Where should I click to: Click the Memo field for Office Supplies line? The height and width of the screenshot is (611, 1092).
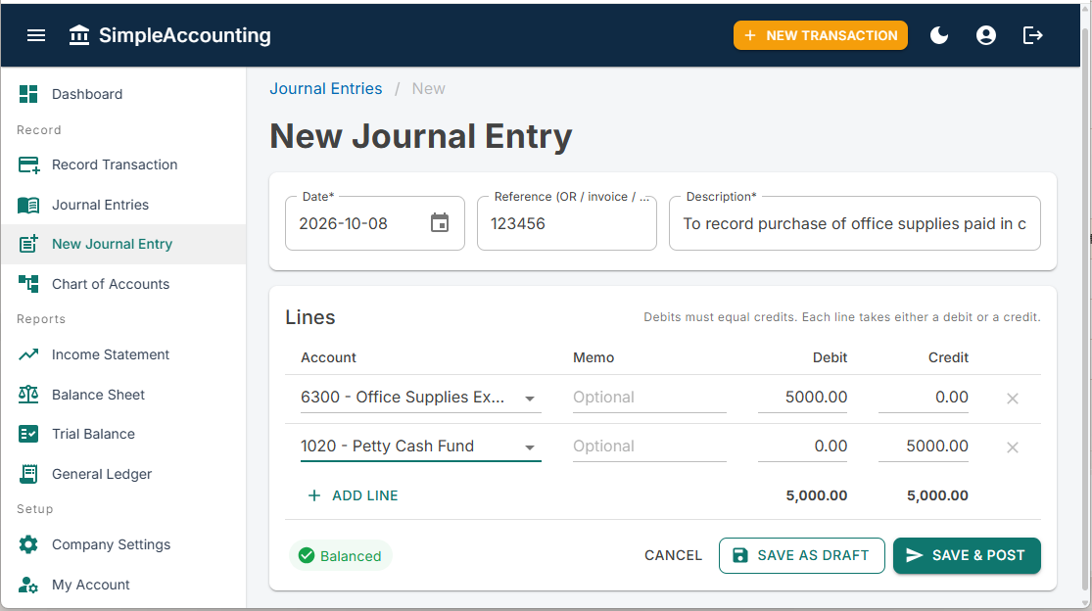pyautogui.click(x=649, y=398)
